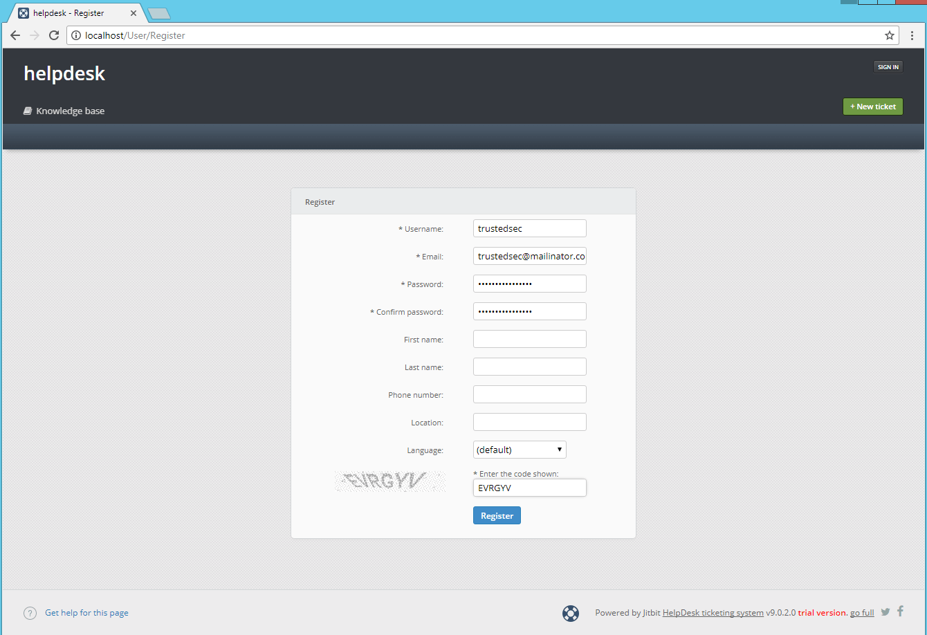Bookmark the page with the star icon

coord(890,35)
